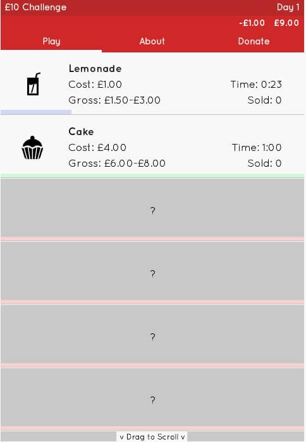Click the second locked question mark item
Screen dimensions: 306x442
152,271
